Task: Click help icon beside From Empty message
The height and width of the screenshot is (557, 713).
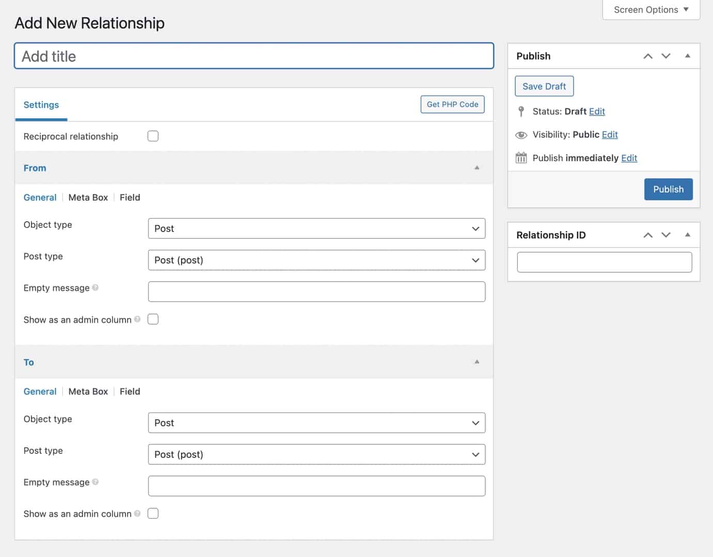Action: pyautogui.click(x=95, y=288)
